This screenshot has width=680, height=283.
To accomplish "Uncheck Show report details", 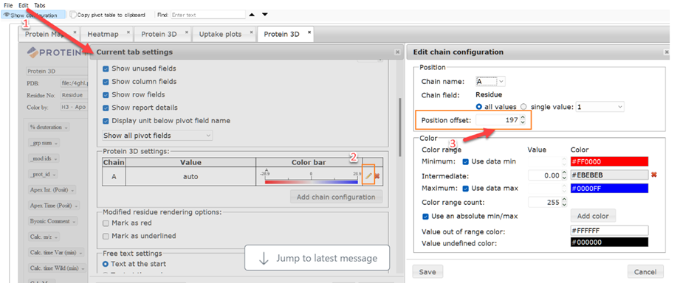I will tap(106, 108).
